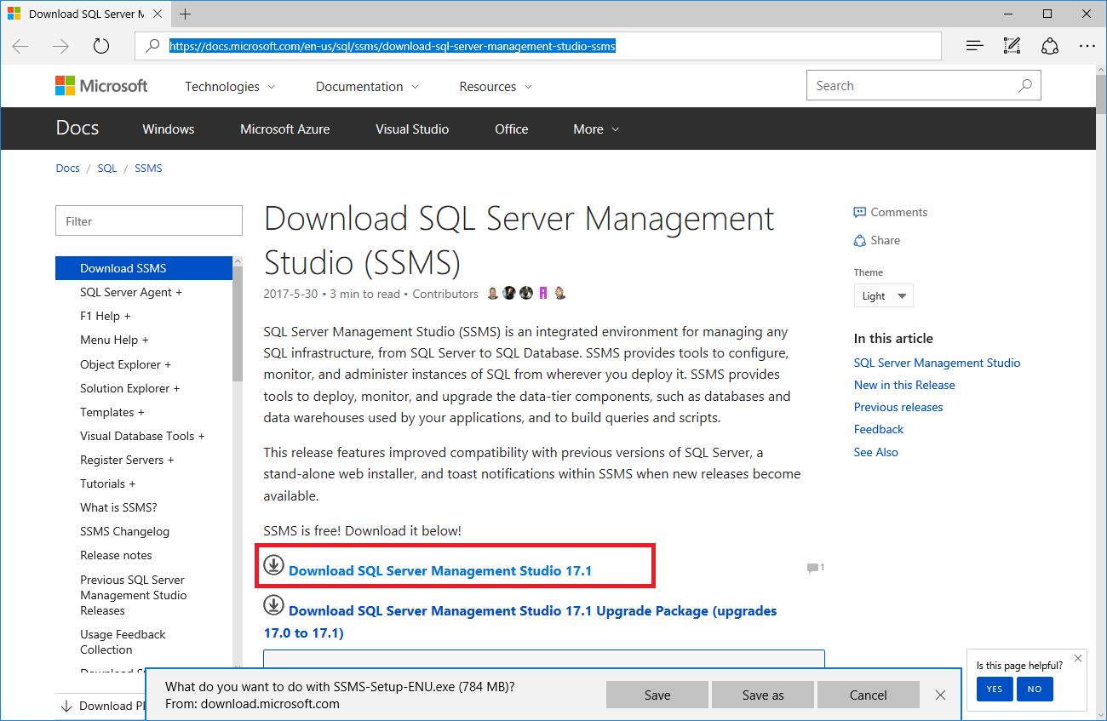The width and height of the screenshot is (1107, 721).
Task: Select Download SSMS sidebar item
Action: pyautogui.click(x=144, y=268)
